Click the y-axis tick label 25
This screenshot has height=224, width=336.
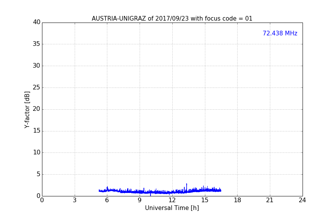[37, 87]
